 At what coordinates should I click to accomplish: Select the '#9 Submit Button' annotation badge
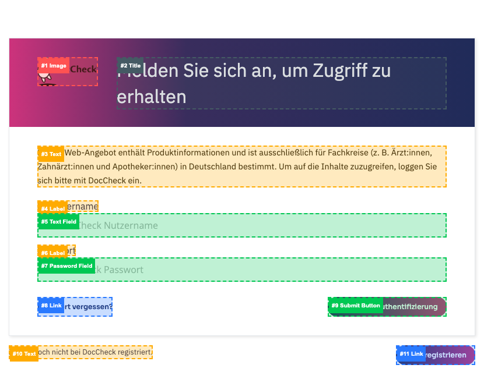[356, 306]
